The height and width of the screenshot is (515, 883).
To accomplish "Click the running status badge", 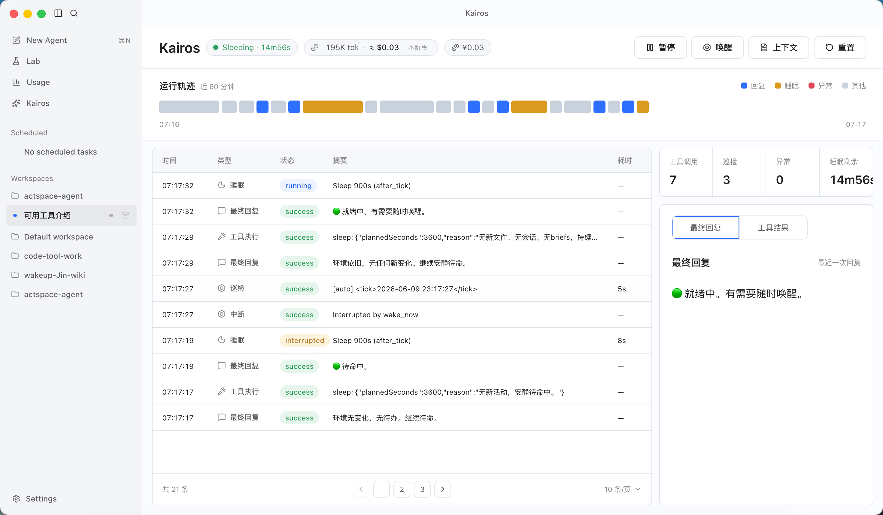I will tap(298, 185).
